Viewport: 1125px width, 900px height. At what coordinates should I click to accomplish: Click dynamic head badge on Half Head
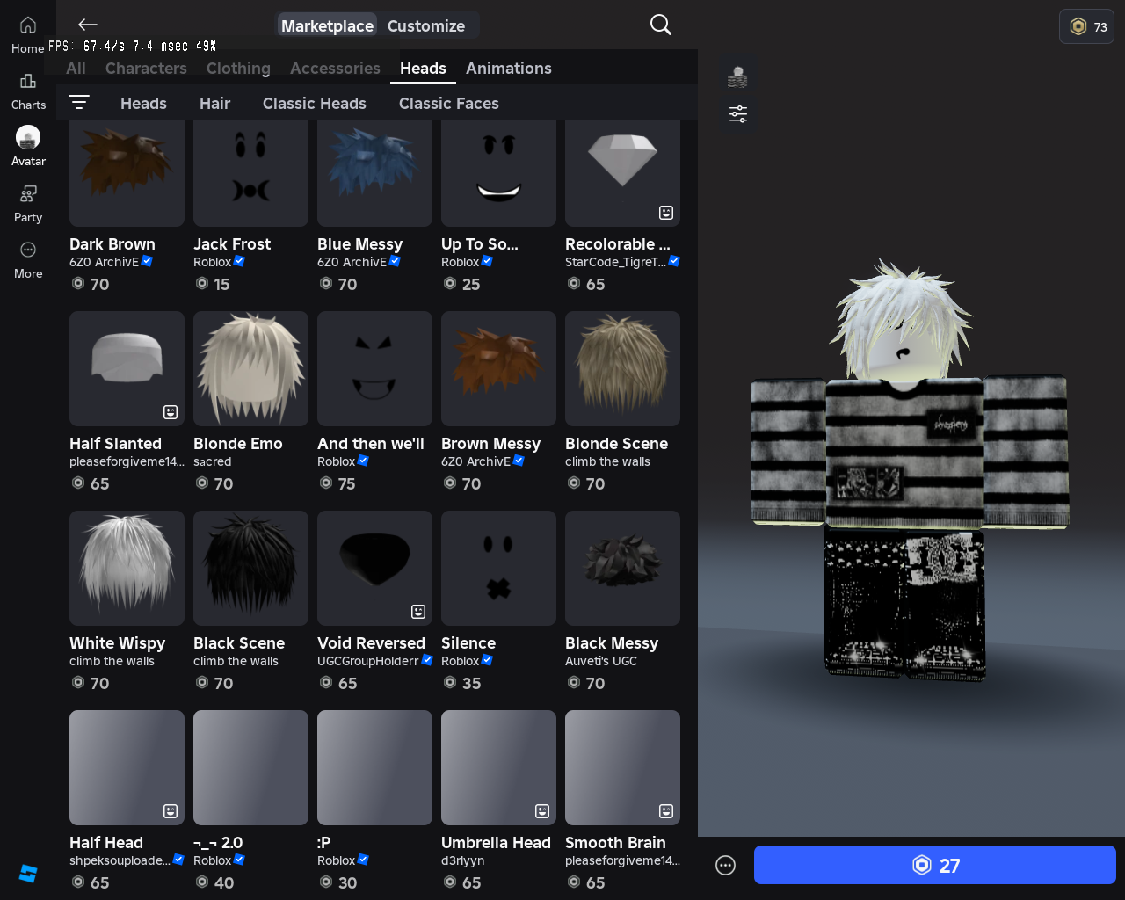pyautogui.click(x=171, y=811)
